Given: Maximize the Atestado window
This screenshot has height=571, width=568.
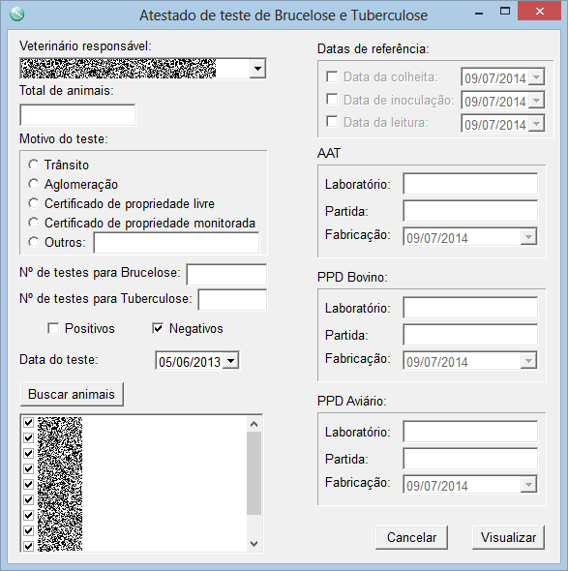Looking at the screenshot, I should (505, 12).
